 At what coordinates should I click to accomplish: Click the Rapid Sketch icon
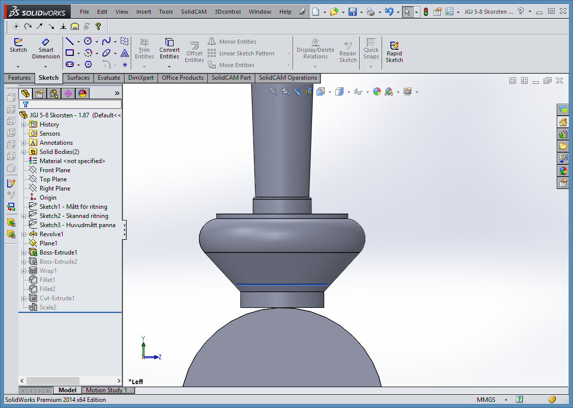pos(394,52)
